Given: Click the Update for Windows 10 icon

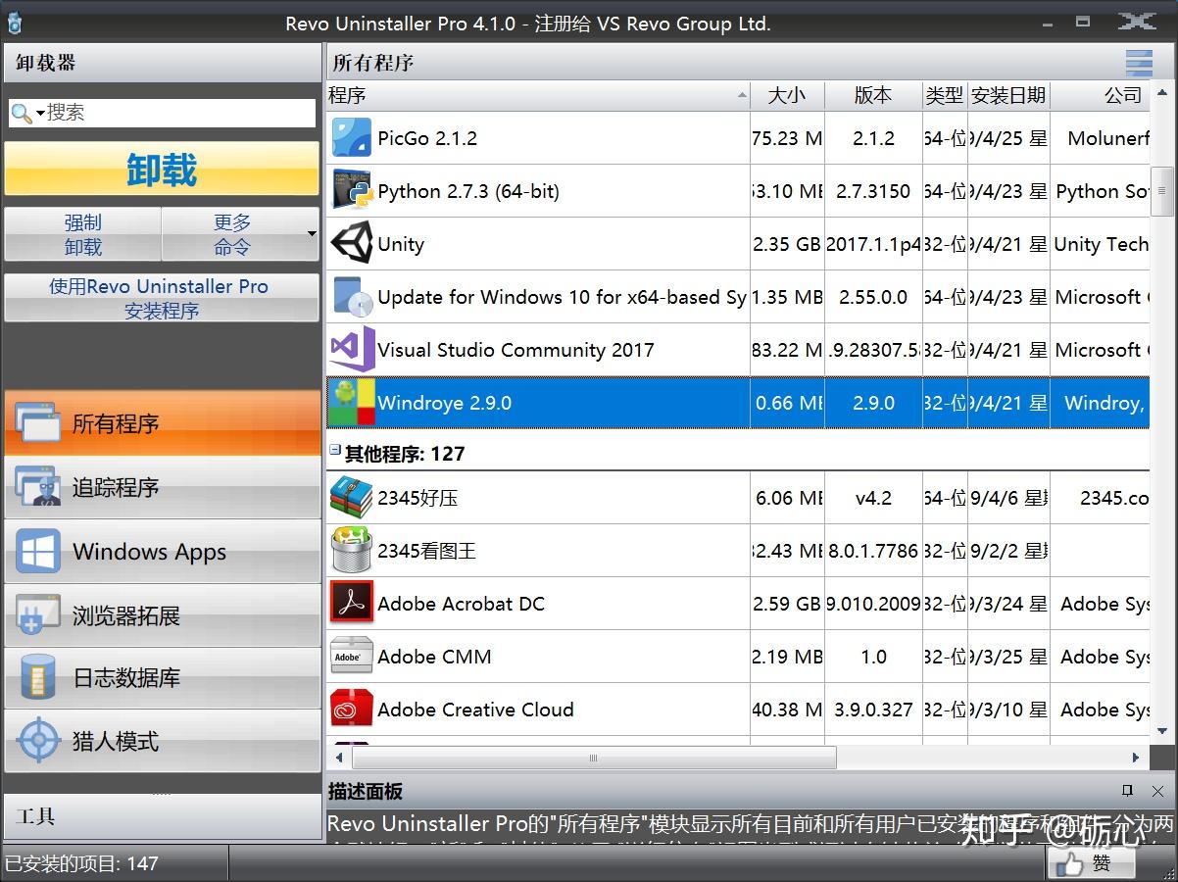Looking at the screenshot, I should [352, 296].
